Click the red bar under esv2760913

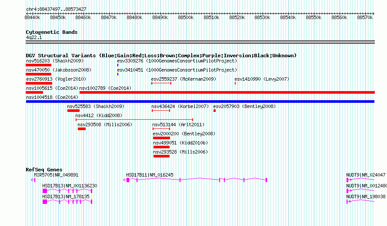[x=39, y=83]
